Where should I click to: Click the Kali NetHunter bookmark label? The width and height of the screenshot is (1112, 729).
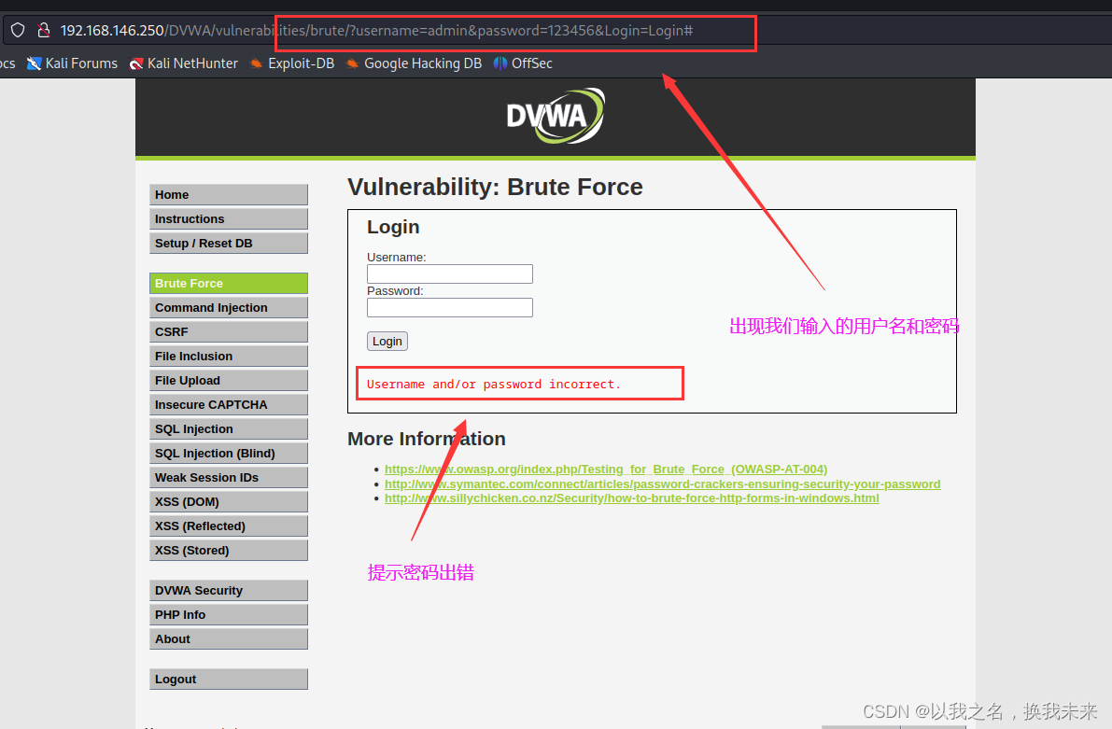click(193, 63)
